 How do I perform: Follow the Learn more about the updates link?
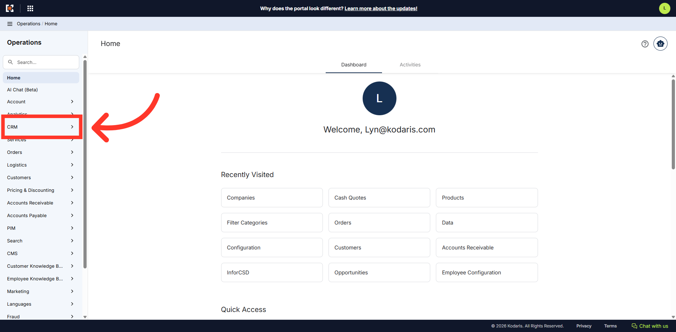(x=381, y=8)
